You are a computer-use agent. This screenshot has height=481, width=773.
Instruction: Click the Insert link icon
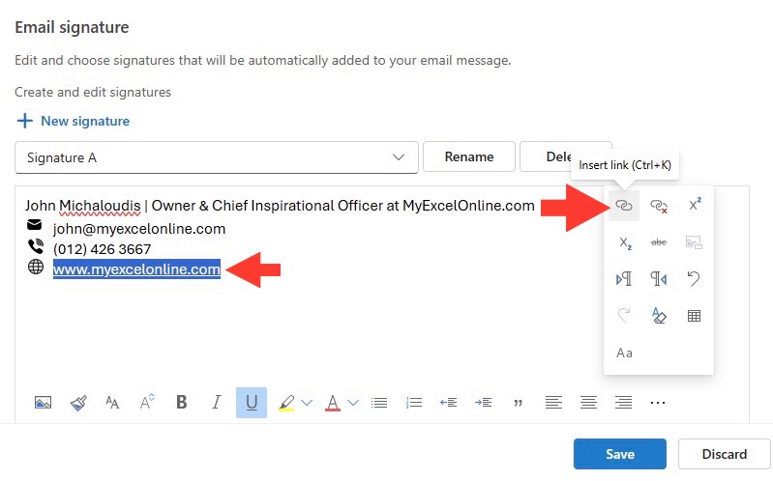pos(624,206)
